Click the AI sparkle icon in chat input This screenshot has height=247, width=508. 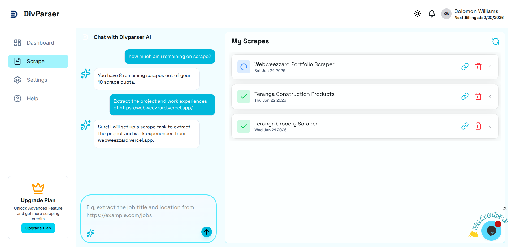(90, 233)
